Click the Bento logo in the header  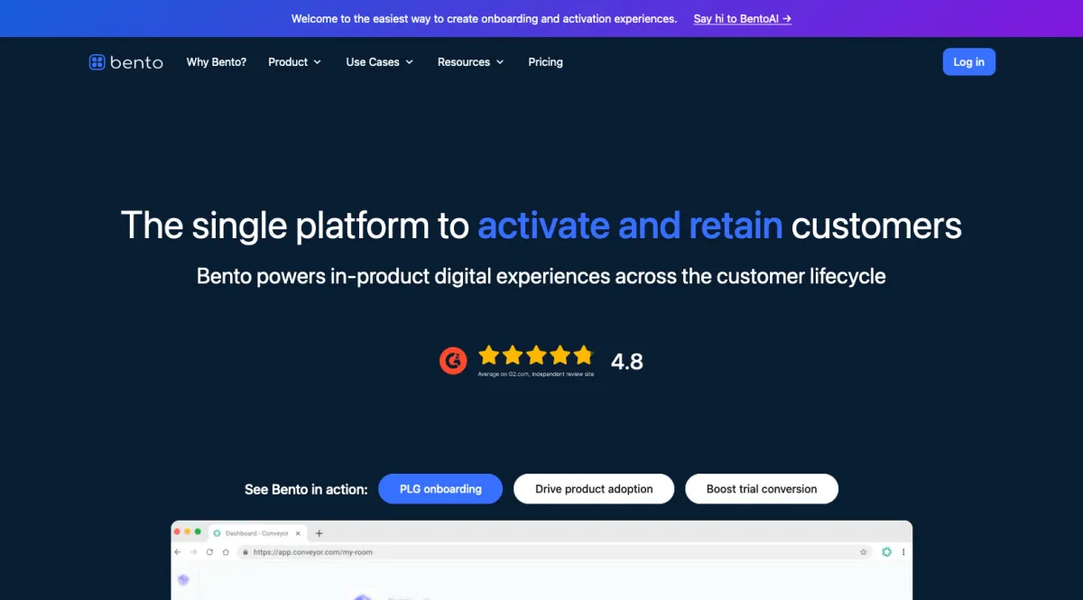125,62
